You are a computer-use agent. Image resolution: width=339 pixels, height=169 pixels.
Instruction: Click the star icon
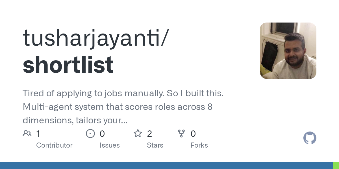pos(138,133)
